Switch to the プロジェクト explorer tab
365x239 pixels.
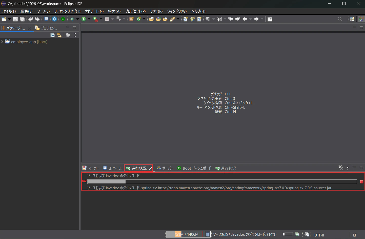(x=47, y=28)
